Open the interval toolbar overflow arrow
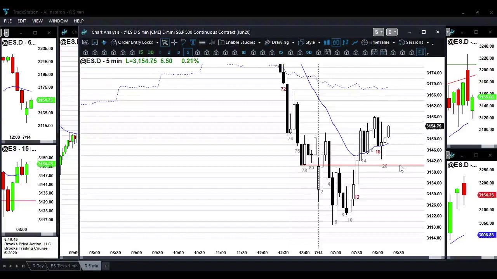 click(x=427, y=53)
